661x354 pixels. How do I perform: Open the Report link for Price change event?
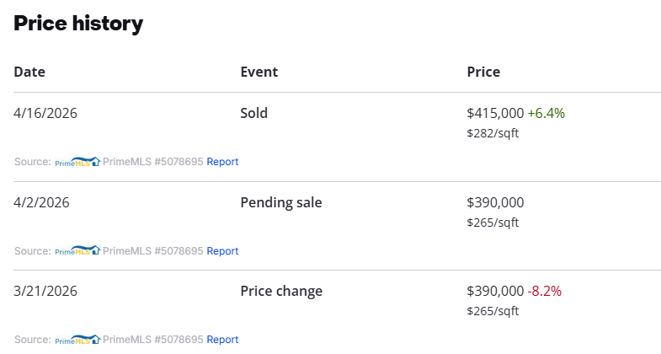point(223,340)
